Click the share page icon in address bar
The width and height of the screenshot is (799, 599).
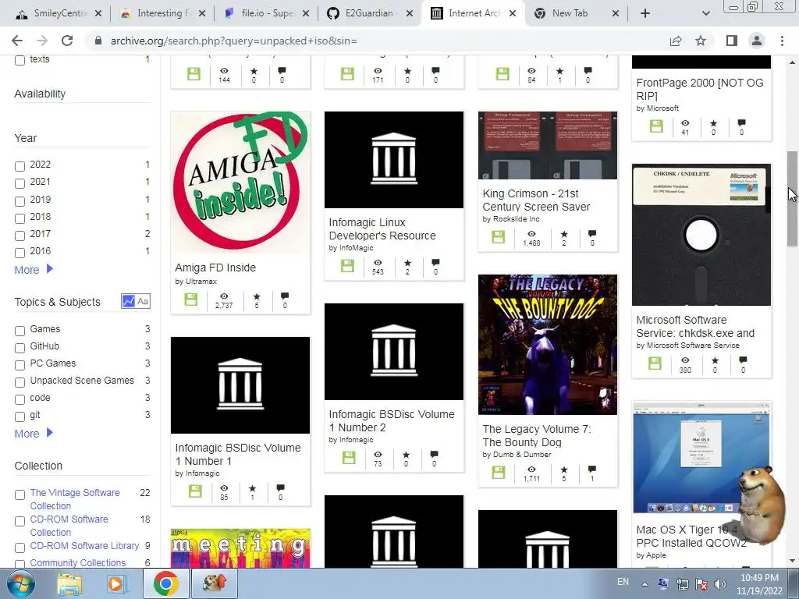(x=676, y=41)
